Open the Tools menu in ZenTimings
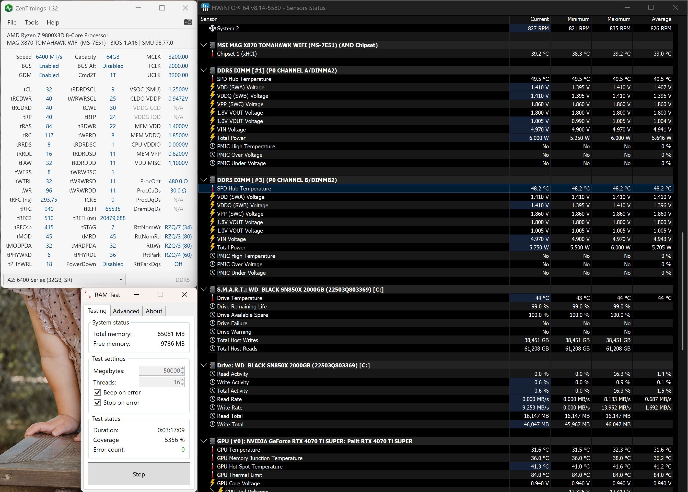This screenshot has height=492, width=688. (x=31, y=22)
